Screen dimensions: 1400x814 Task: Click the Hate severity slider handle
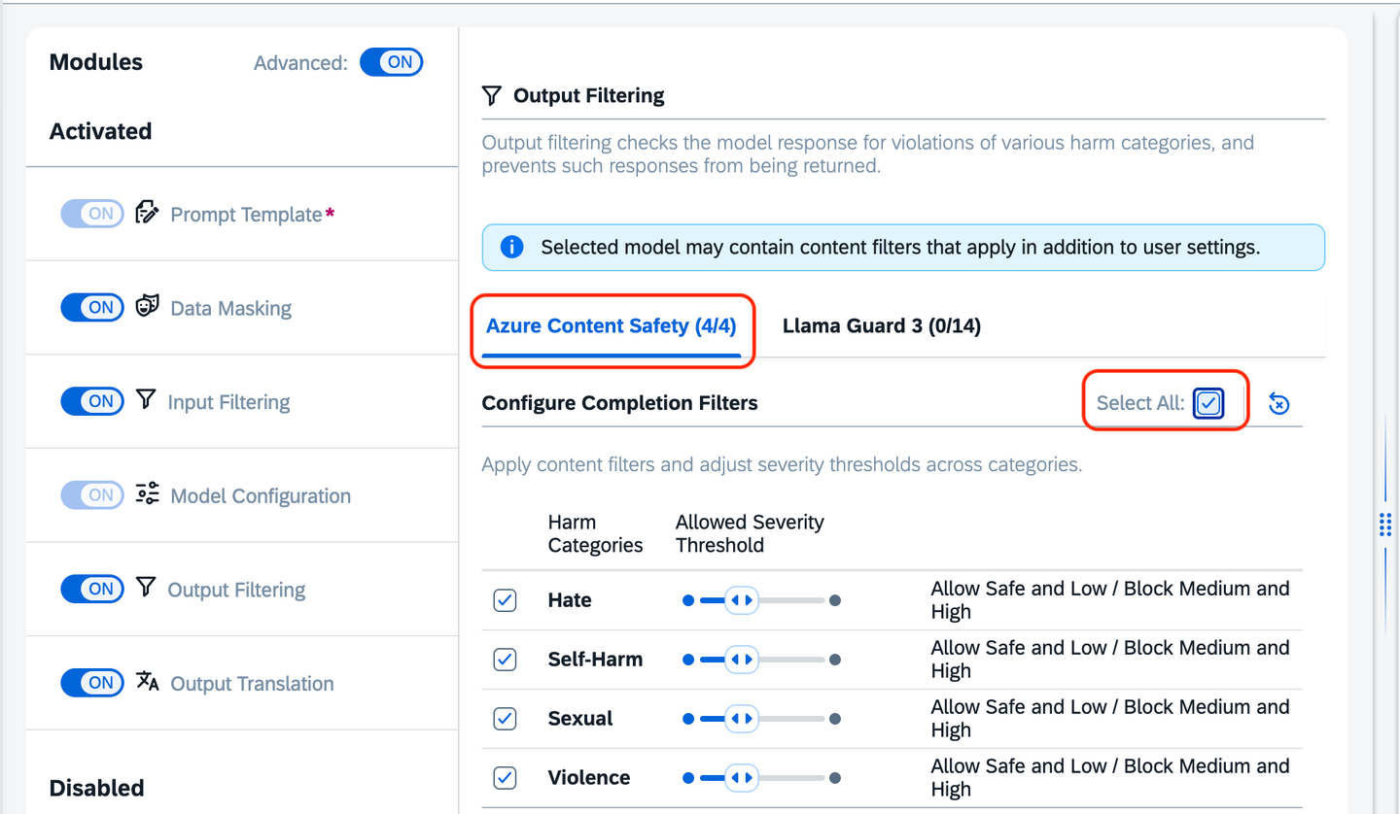[x=742, y=600]
